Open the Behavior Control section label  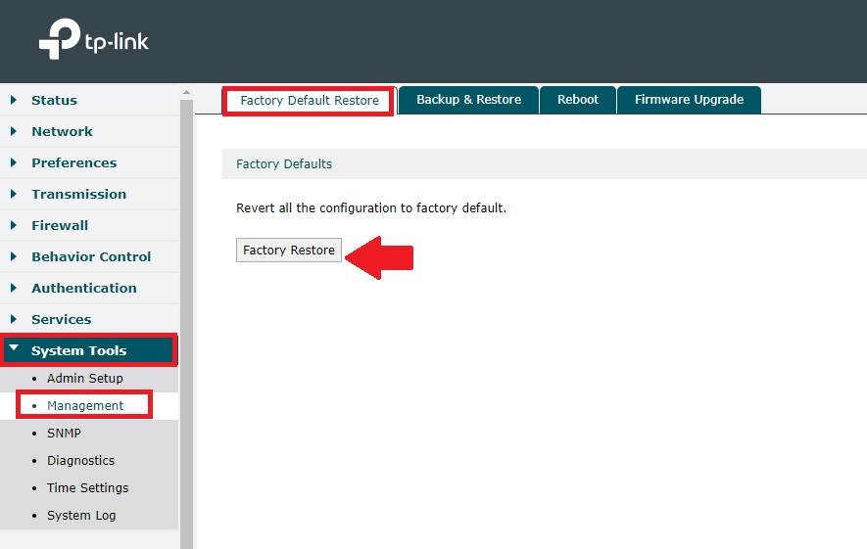pyautogui.click(x=91, y=256)
